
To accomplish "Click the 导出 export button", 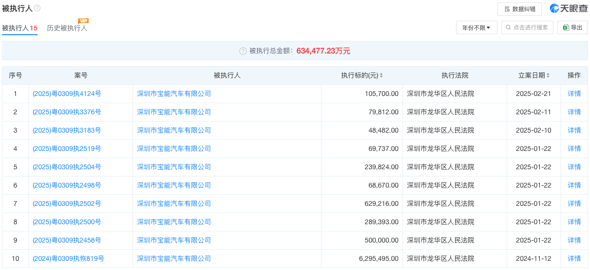I will [x=573, y=27].
